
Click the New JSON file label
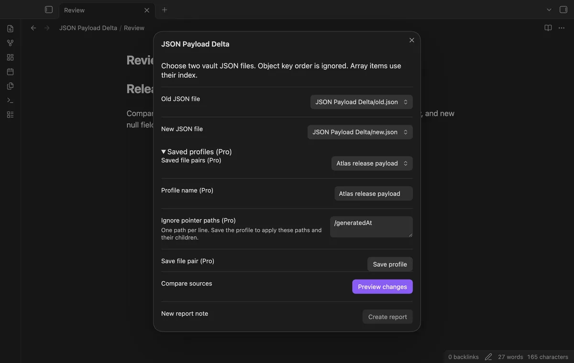182,129
